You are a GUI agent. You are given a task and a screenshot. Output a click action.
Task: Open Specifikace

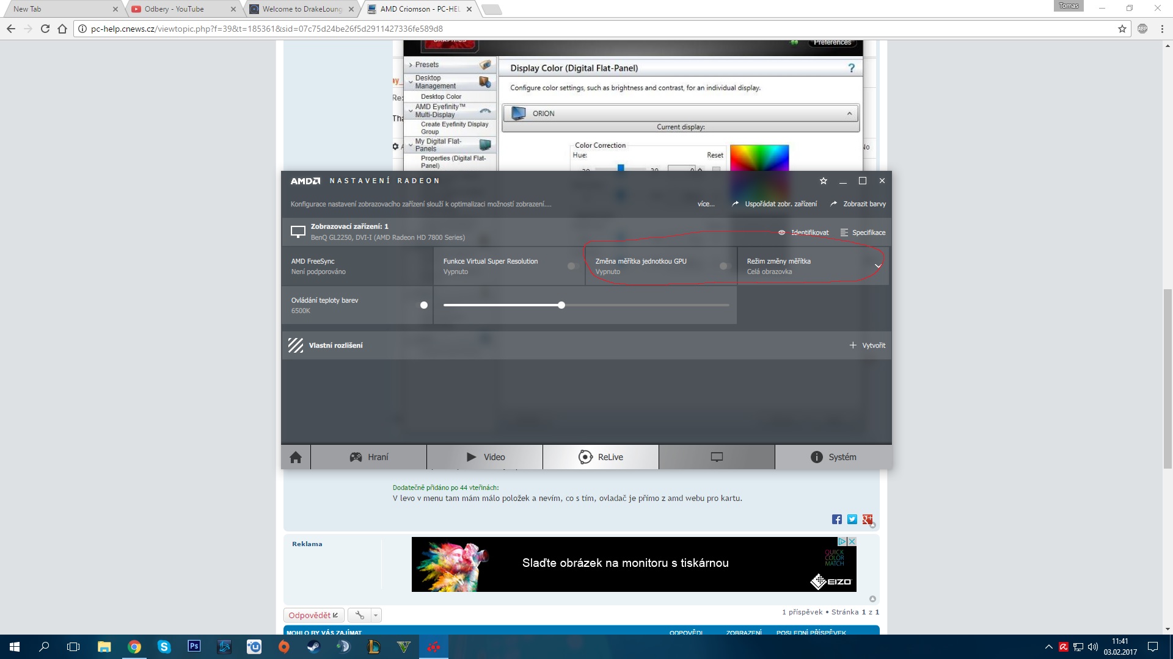863,232
